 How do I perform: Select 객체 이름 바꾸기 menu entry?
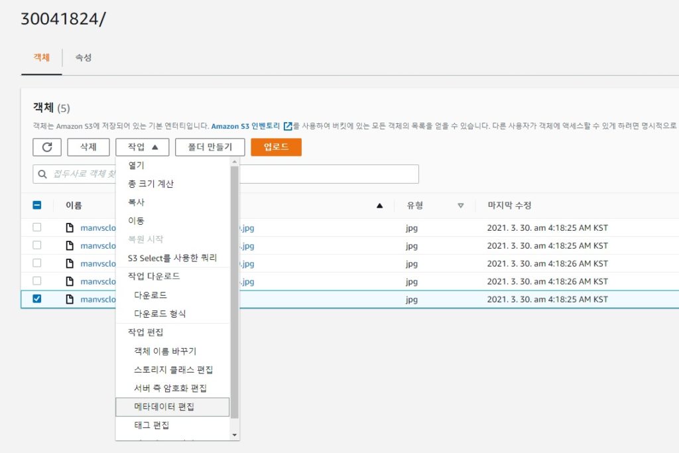(x=165, y=351)
